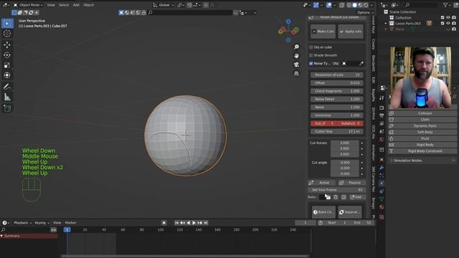
Task: Select the 3D Cursor tool
Action: 7,34
